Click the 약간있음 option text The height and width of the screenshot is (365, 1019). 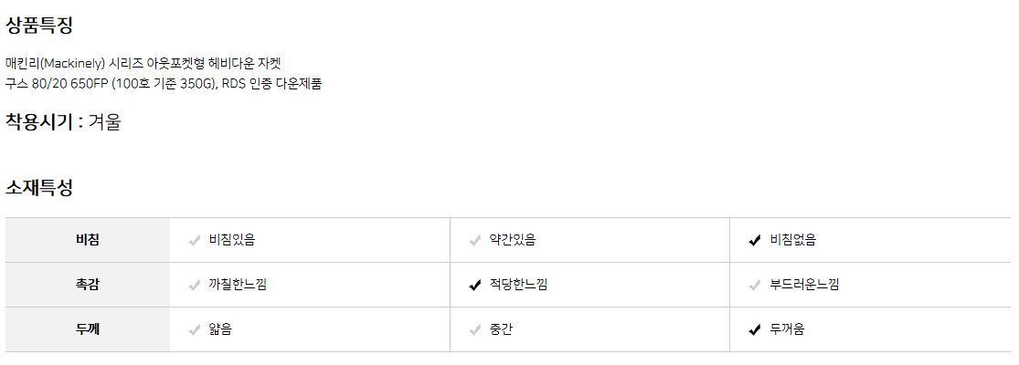pyautogui.click(x=513, y=240)
